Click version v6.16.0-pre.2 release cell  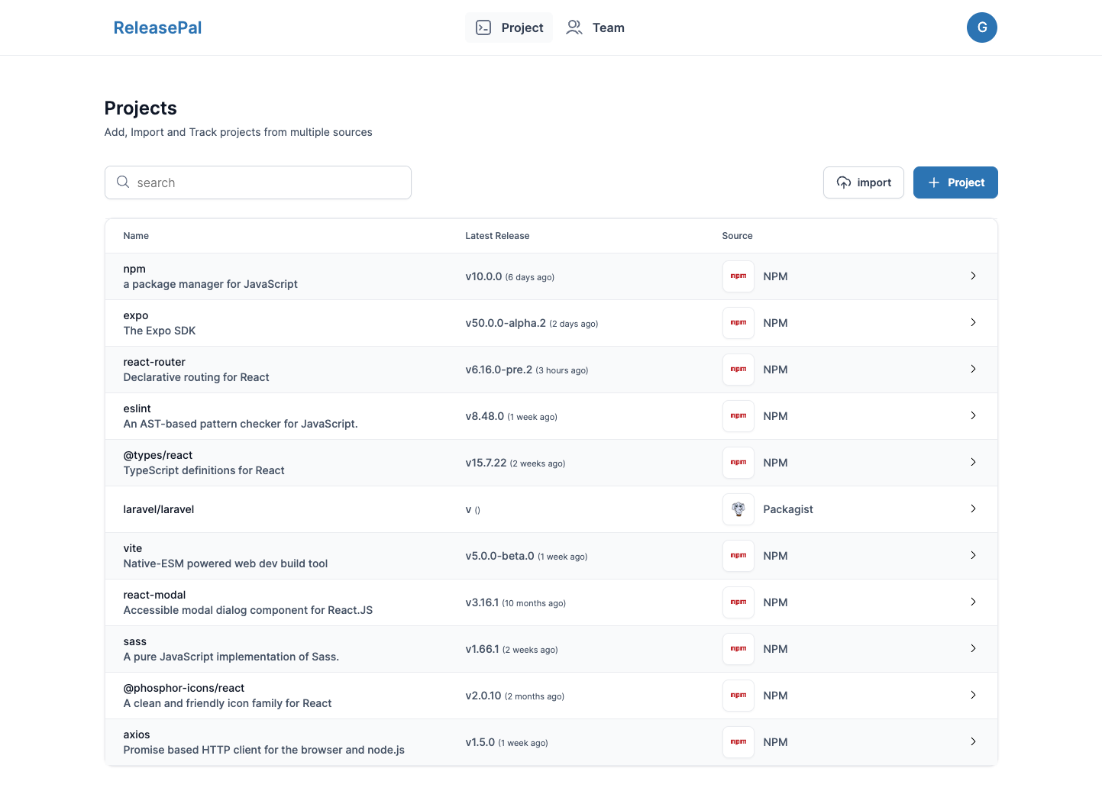pyautogui.click(x=527, y=370)
